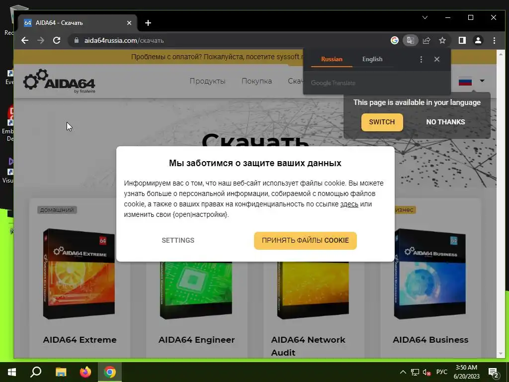Select the English tab in Translate popup
509x382 pixels.
pos(372,59)
